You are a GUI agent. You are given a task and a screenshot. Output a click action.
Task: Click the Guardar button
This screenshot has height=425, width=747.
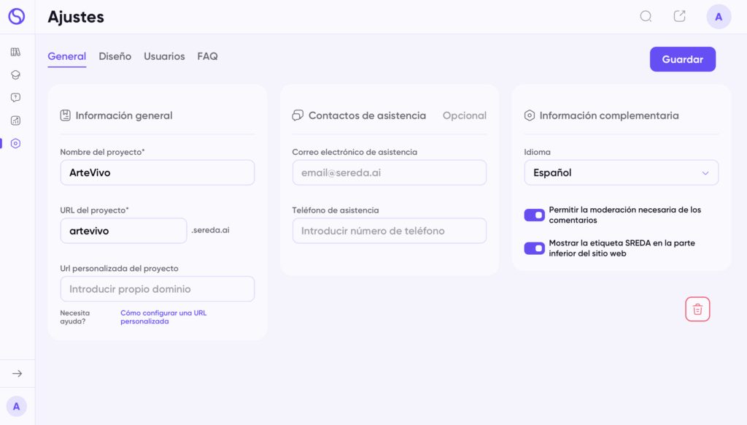click(x=682, y=59)
